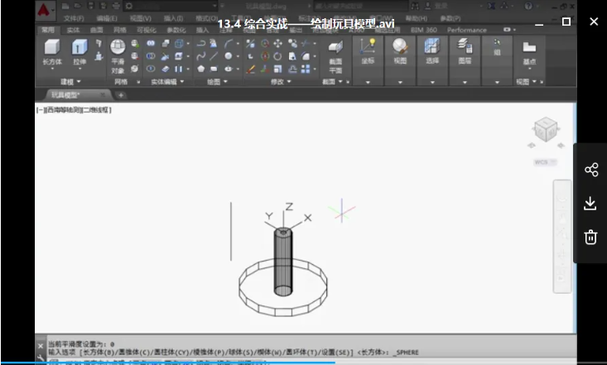
Task: Switch to the 实体 ribbon tab
Action: [73, 30]
